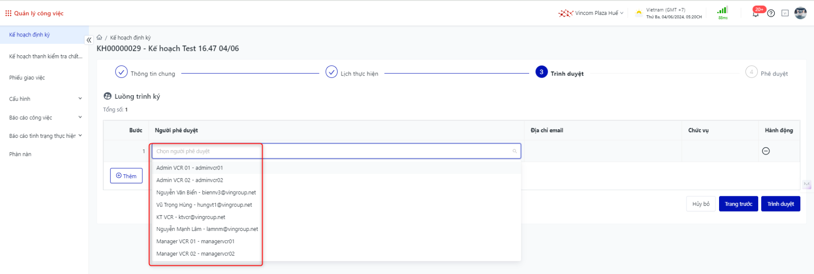Click the user avatar picture
814x274 pixels.
pyautogui.click(x=800, y=13)
